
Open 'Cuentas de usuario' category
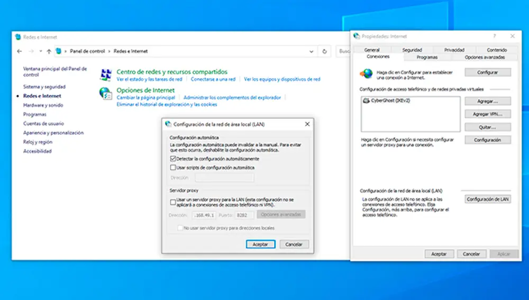point(43,123)
